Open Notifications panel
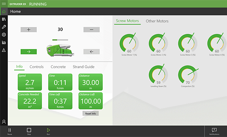This screenshot has height=137, width=227. coord(214,131)
